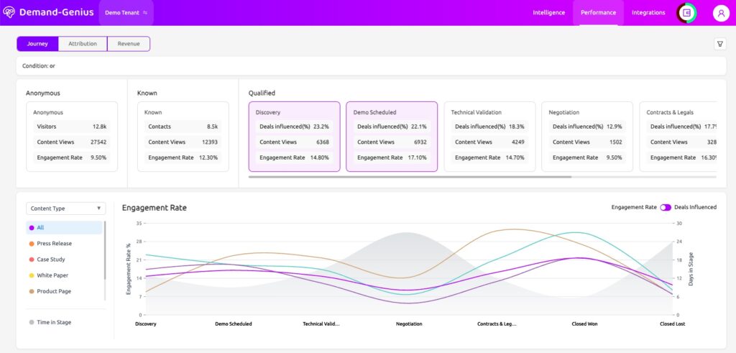Select the Technical Validation stage card
This screenshot has width=736, height=353.
pyautogui.click(x=488, y=137)
